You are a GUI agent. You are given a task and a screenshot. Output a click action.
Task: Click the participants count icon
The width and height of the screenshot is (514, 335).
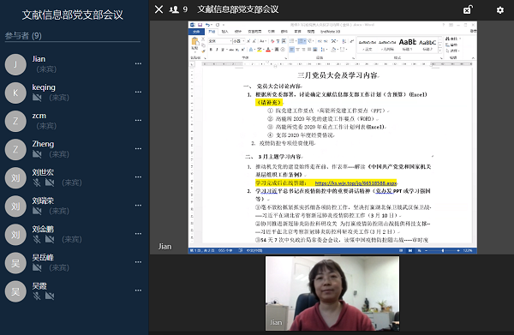174,9
